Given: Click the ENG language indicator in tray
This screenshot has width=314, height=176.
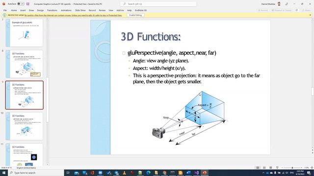Looking at the screenshot, I should [292, 173].
